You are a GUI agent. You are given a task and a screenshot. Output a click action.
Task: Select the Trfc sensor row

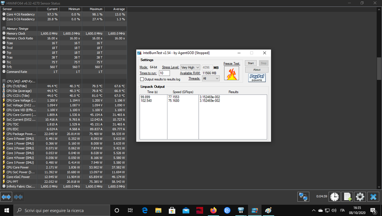tap(64, 67)
